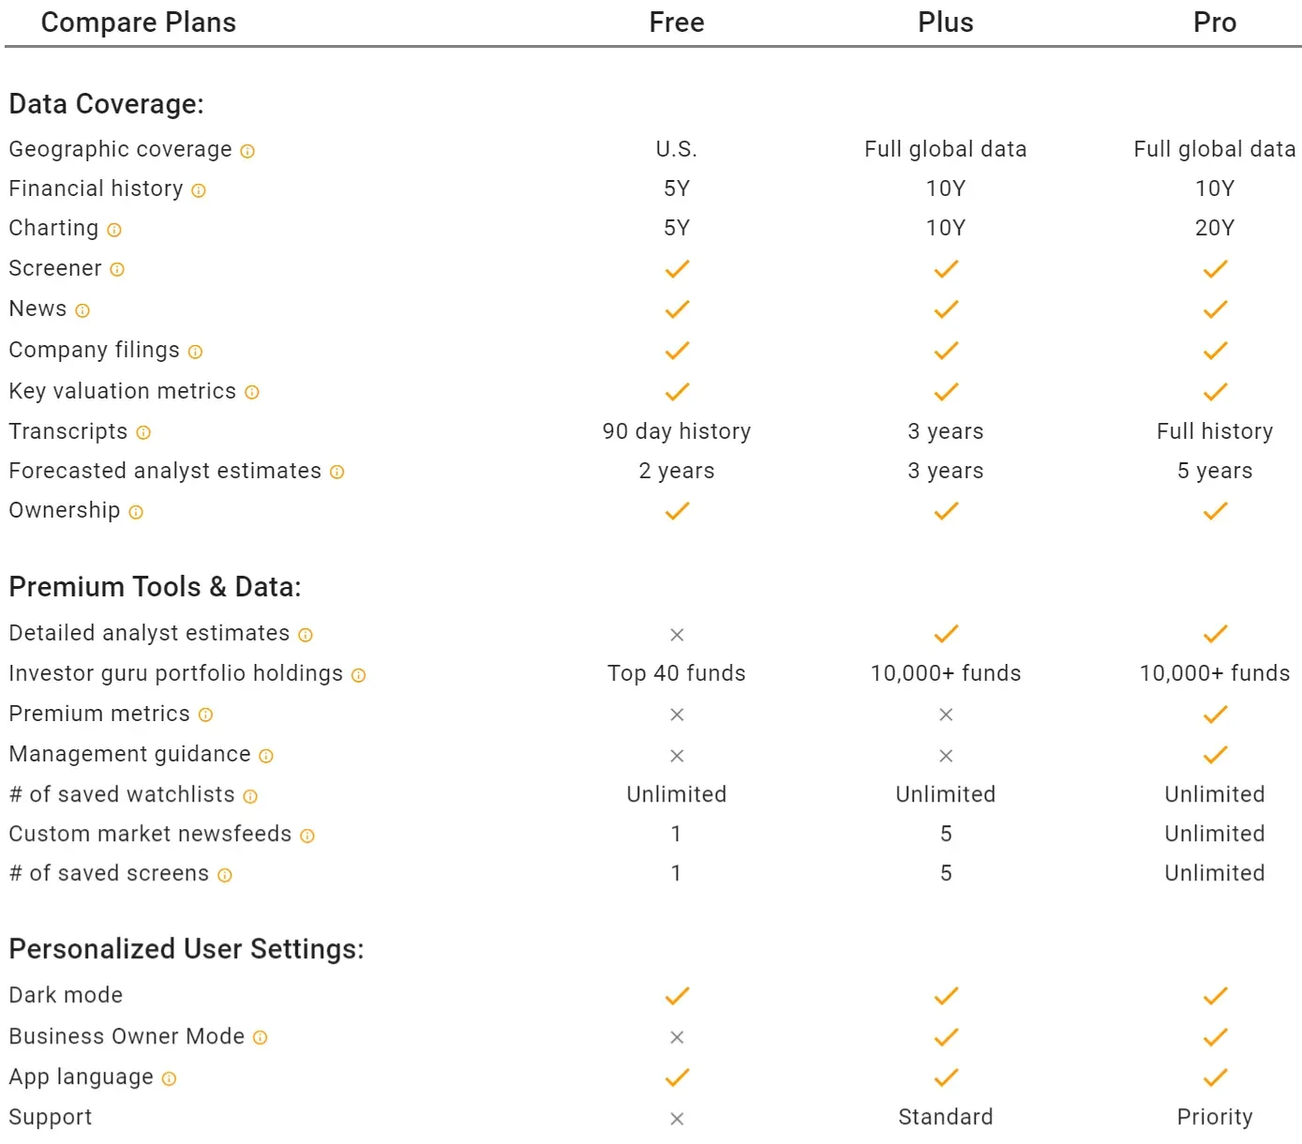The width and height of the screenshot is (1302, 1144).
Task: Select the Plus plan column header
Action: 946,23
